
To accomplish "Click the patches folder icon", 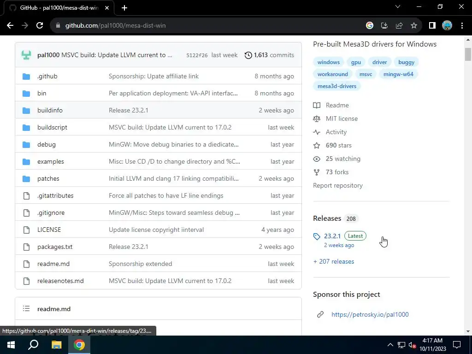I will point(26,179).
